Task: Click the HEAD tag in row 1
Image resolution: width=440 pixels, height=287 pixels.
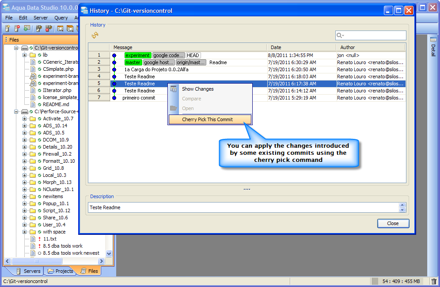Action: pyautogui.click(x=193, y=55)
